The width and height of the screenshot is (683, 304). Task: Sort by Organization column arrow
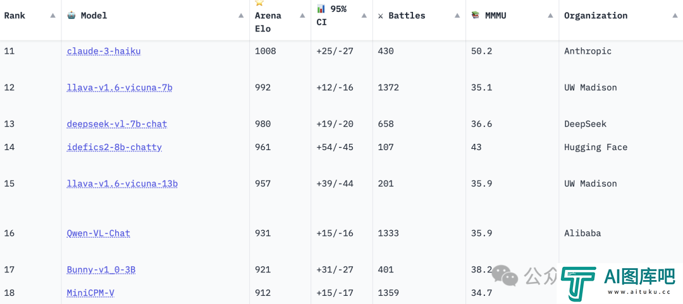click(675, 16)
